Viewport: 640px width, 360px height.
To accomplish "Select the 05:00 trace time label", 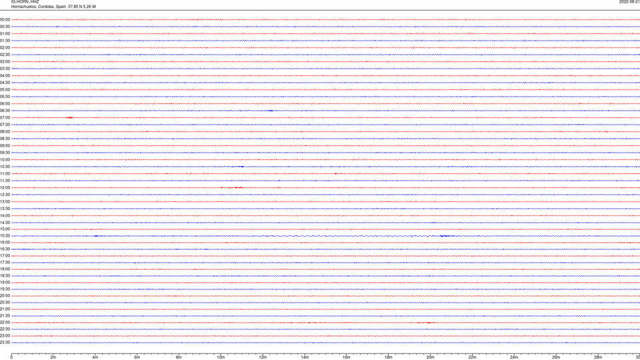I will [x=5, y=90].
